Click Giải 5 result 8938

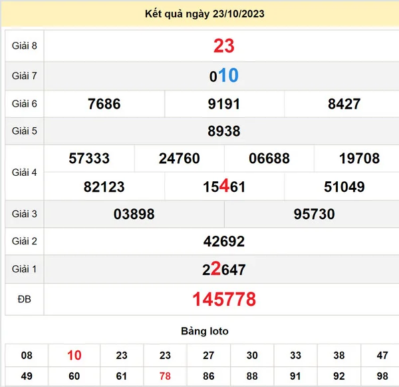tap(224, 131)
